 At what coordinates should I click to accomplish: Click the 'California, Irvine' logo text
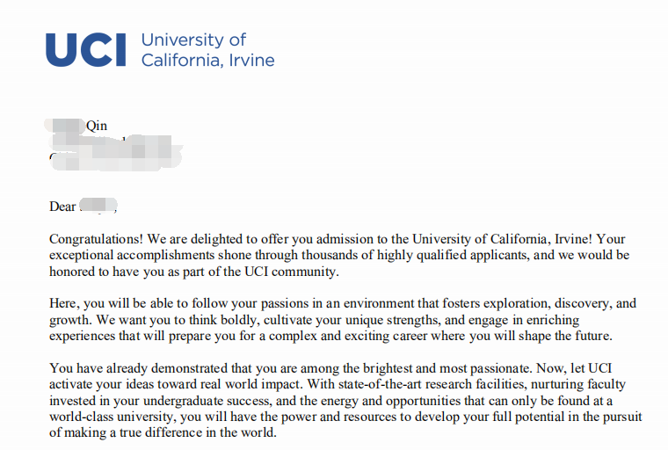point(208,60)
